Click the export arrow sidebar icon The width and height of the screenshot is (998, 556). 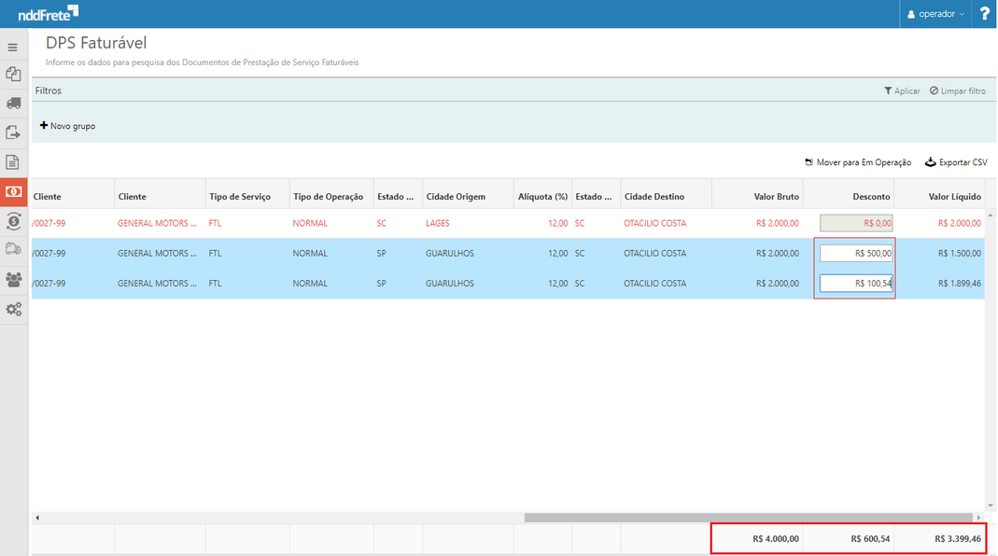(13, 132)
